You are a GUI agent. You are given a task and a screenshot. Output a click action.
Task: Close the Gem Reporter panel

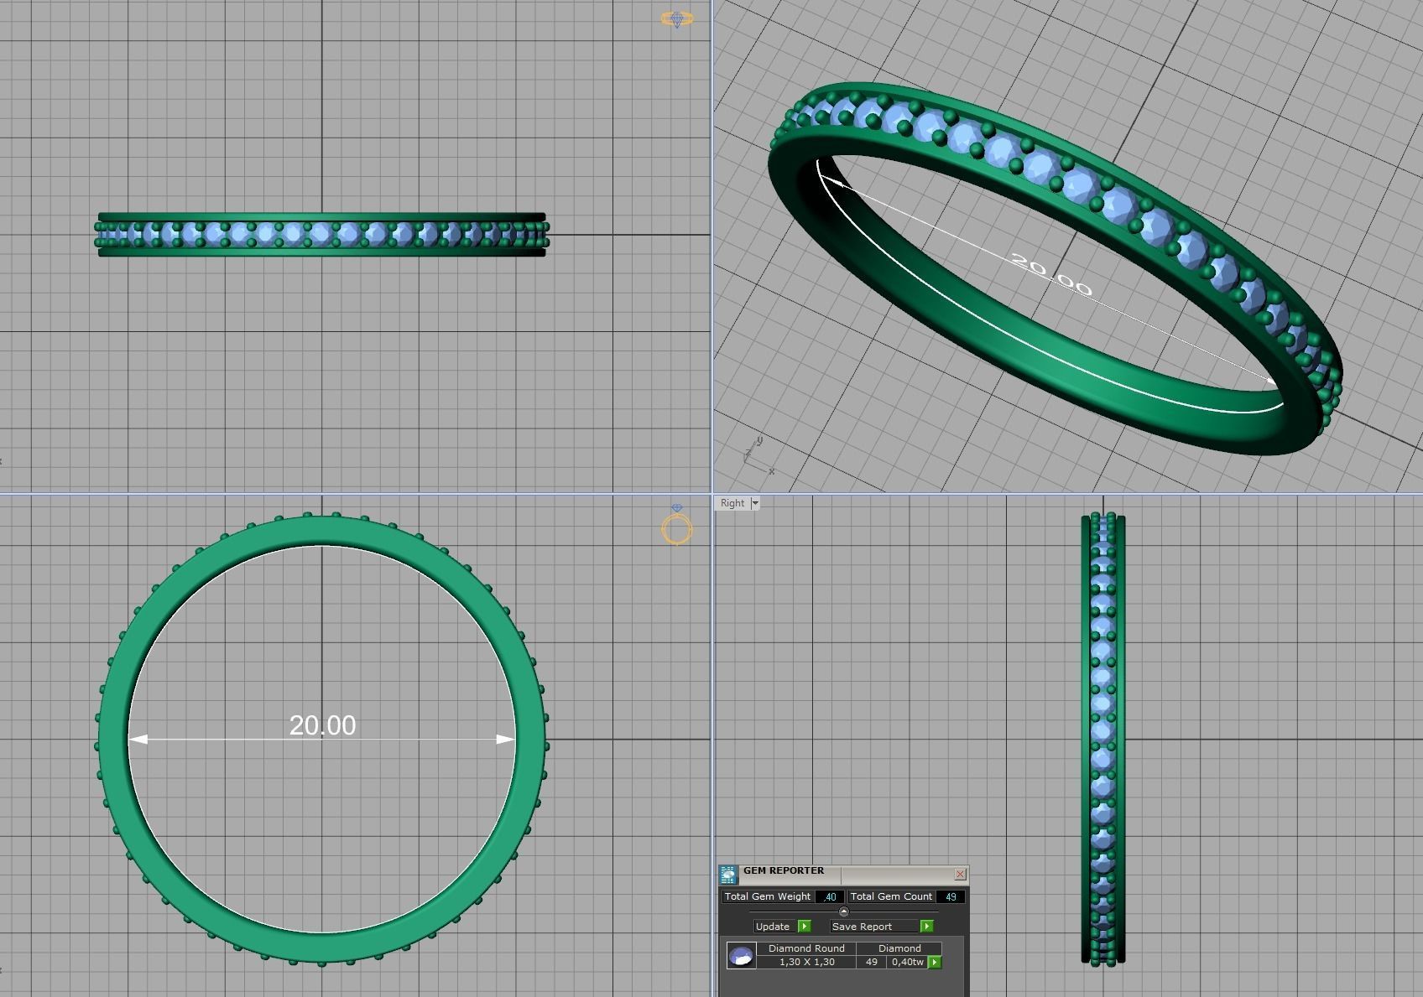[960, 874]
